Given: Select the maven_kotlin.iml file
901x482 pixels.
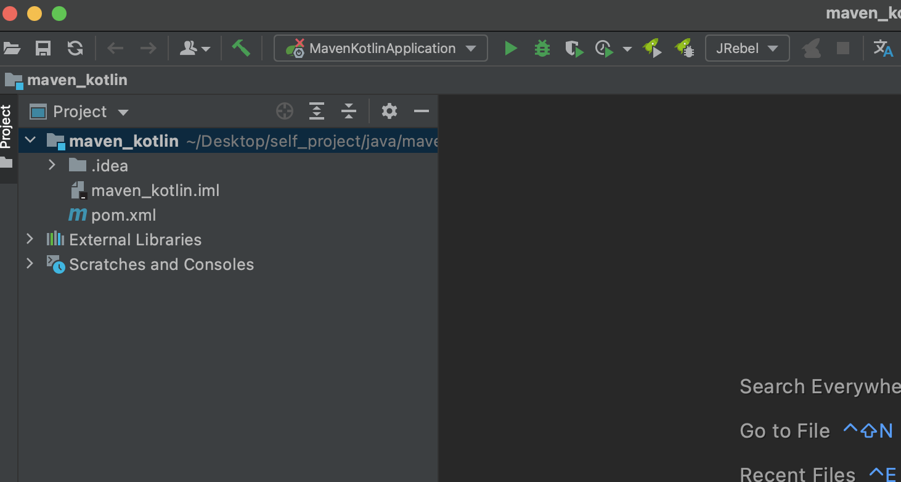Looking at the screenshot, I should tap(145, 190).
